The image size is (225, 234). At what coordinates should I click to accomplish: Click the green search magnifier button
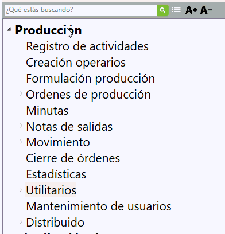click(x=162, y=10)
